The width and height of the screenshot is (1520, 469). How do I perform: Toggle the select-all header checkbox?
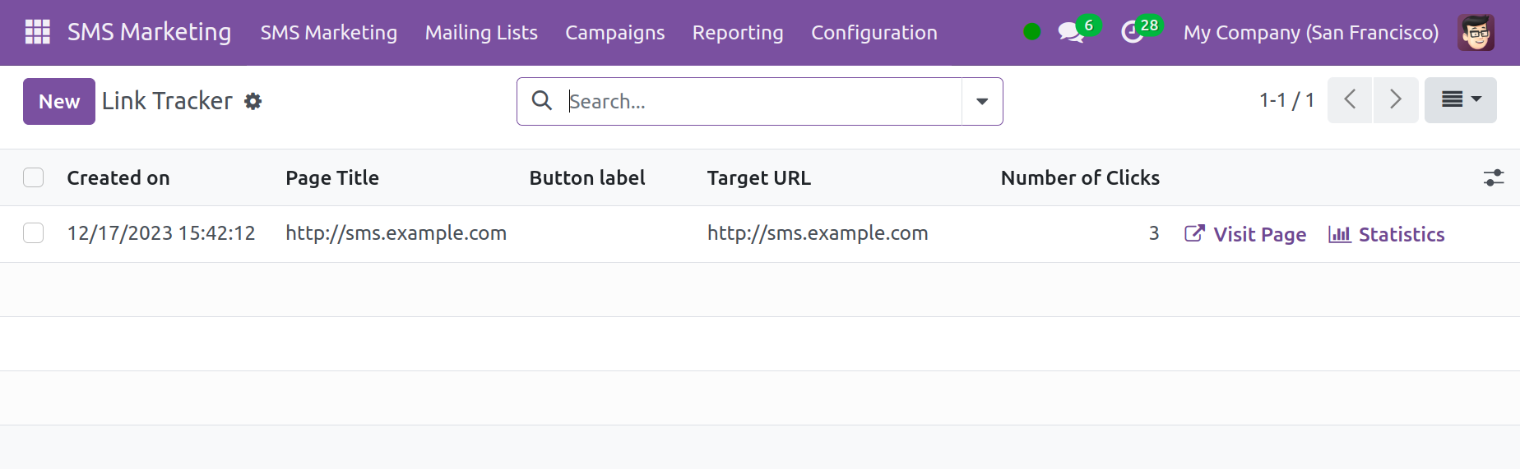(34, 177)
